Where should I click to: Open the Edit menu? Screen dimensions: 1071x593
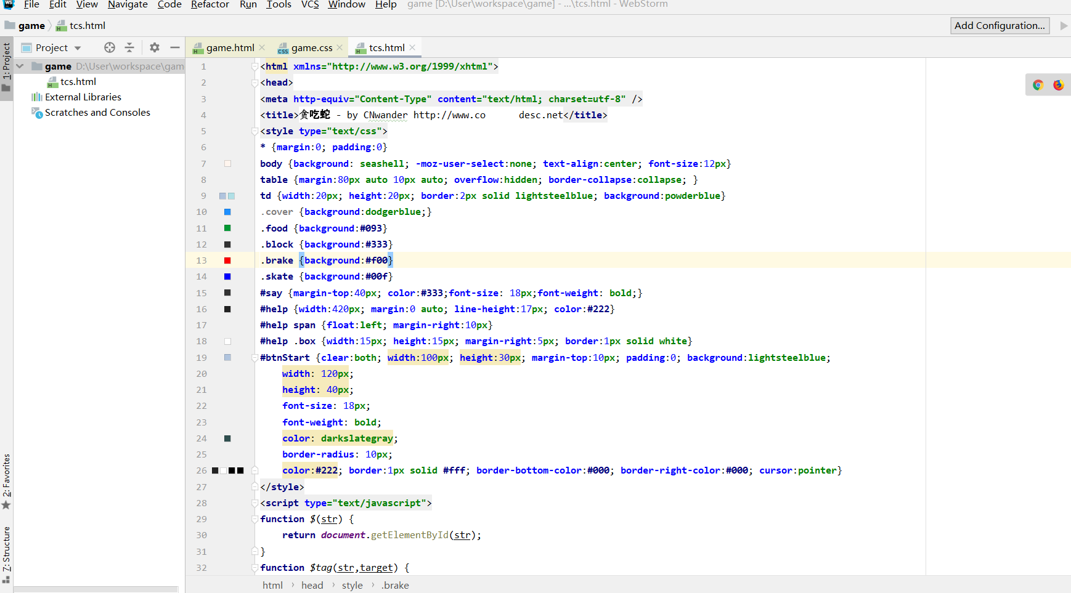point(58,4)
